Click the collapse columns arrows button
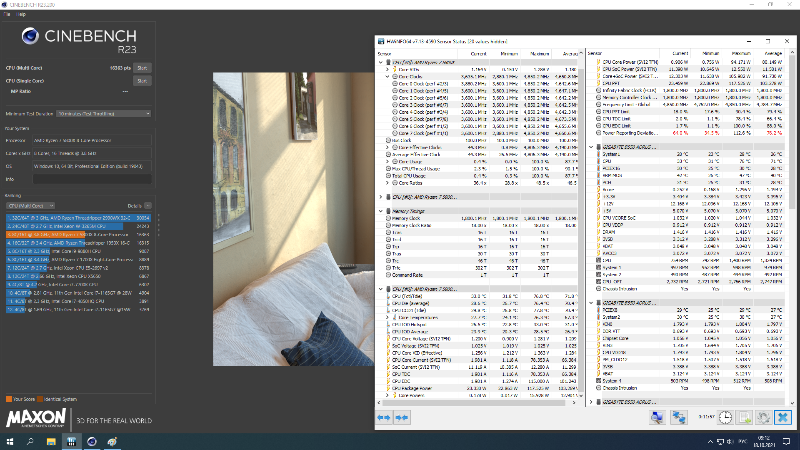 coord(402,417)
